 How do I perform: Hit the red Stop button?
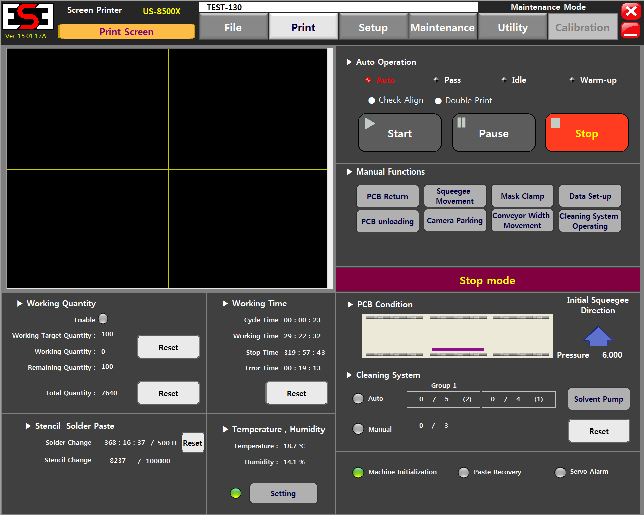(587, 133)
